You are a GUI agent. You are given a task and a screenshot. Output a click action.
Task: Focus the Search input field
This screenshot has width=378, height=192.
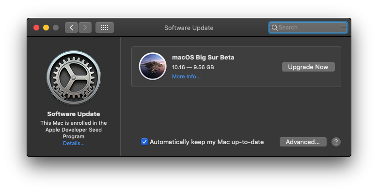(x=308, y=28)
